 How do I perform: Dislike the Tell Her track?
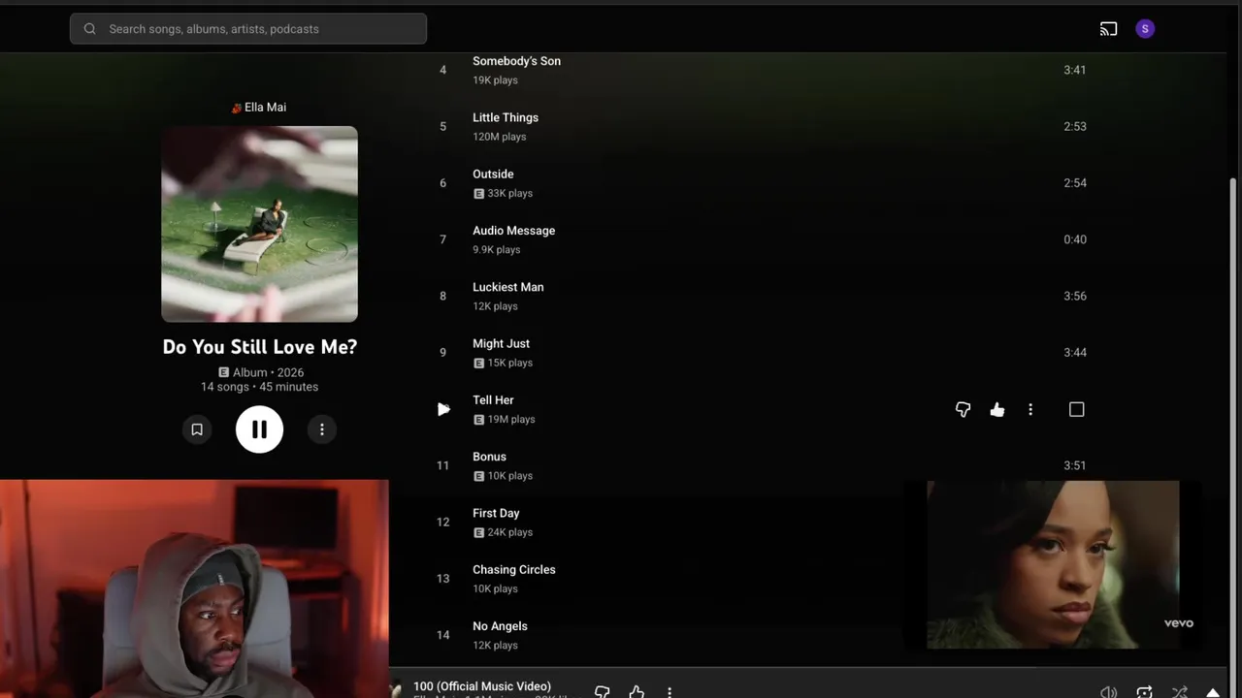click(x=963, y=409)
